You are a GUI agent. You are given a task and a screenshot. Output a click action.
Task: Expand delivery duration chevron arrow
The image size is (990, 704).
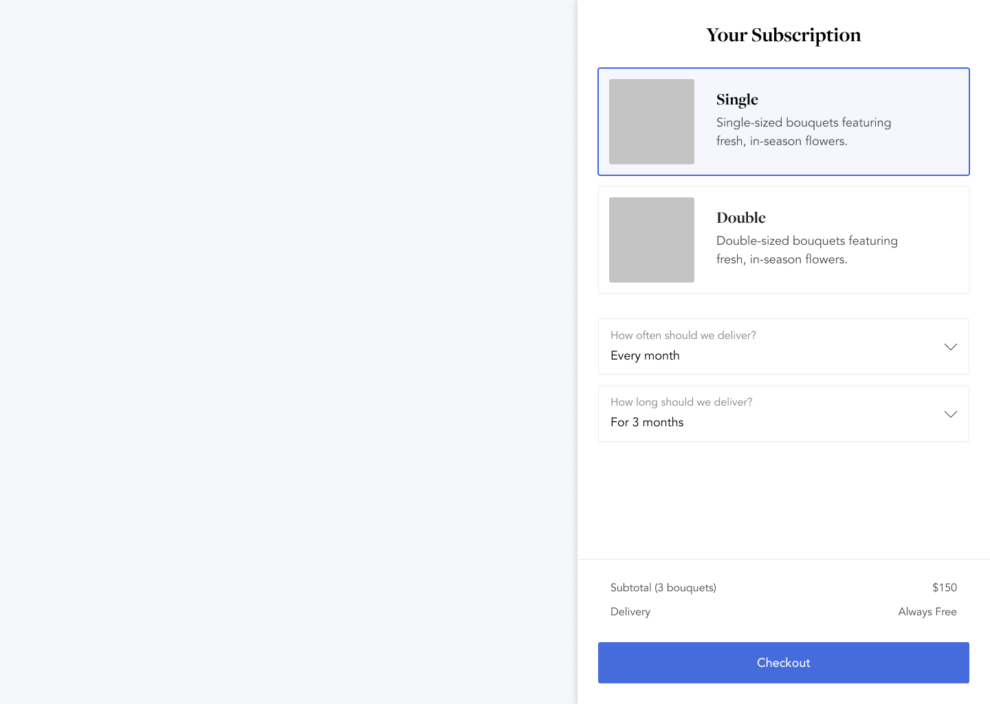pos(951,414)
